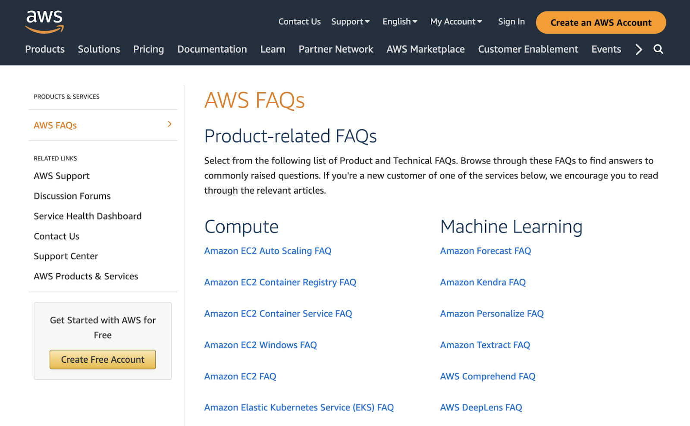Click the AWS logo to go home

tap(44, 21)
